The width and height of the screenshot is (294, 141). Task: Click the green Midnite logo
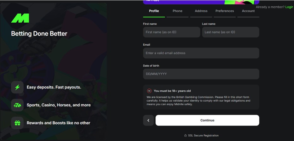tap(20, 18)
